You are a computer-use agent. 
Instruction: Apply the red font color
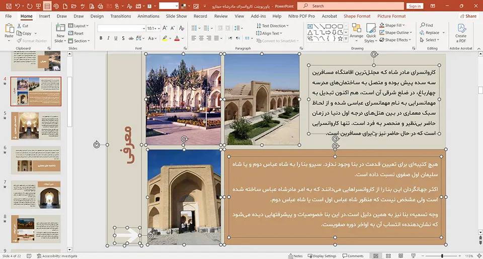tap(177, 38)
